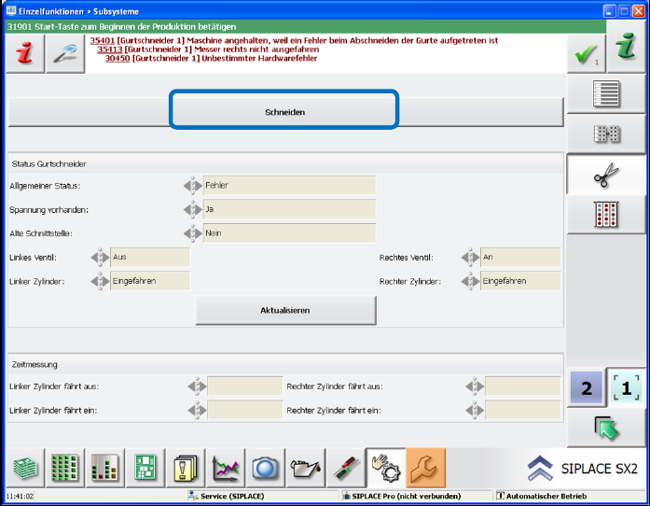Click the red info icon beside error list
This screenshot has height=506, width=650.
point(22,54)
